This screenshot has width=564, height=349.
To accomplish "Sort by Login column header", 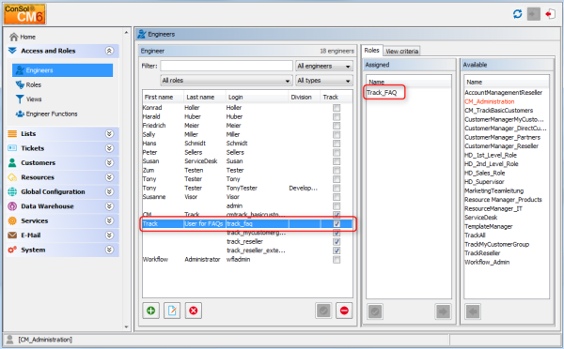I will [x=257, y=97].
